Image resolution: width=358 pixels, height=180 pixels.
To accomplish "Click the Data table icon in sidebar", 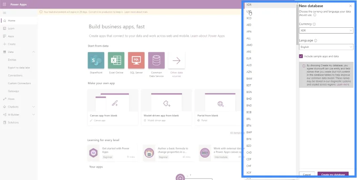I will 4,52.
